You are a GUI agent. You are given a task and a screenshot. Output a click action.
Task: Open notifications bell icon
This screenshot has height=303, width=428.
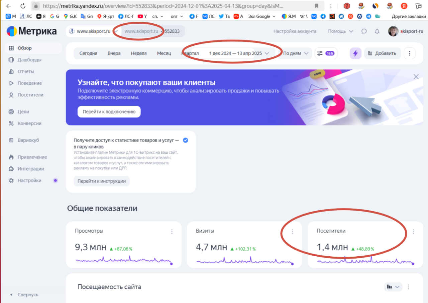377,31
